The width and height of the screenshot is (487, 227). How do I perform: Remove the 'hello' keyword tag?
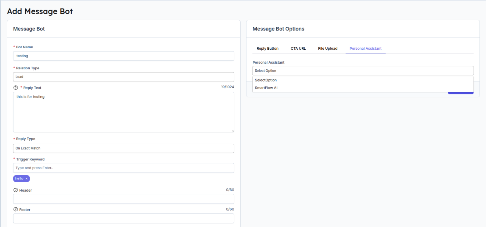pos(26,179)
